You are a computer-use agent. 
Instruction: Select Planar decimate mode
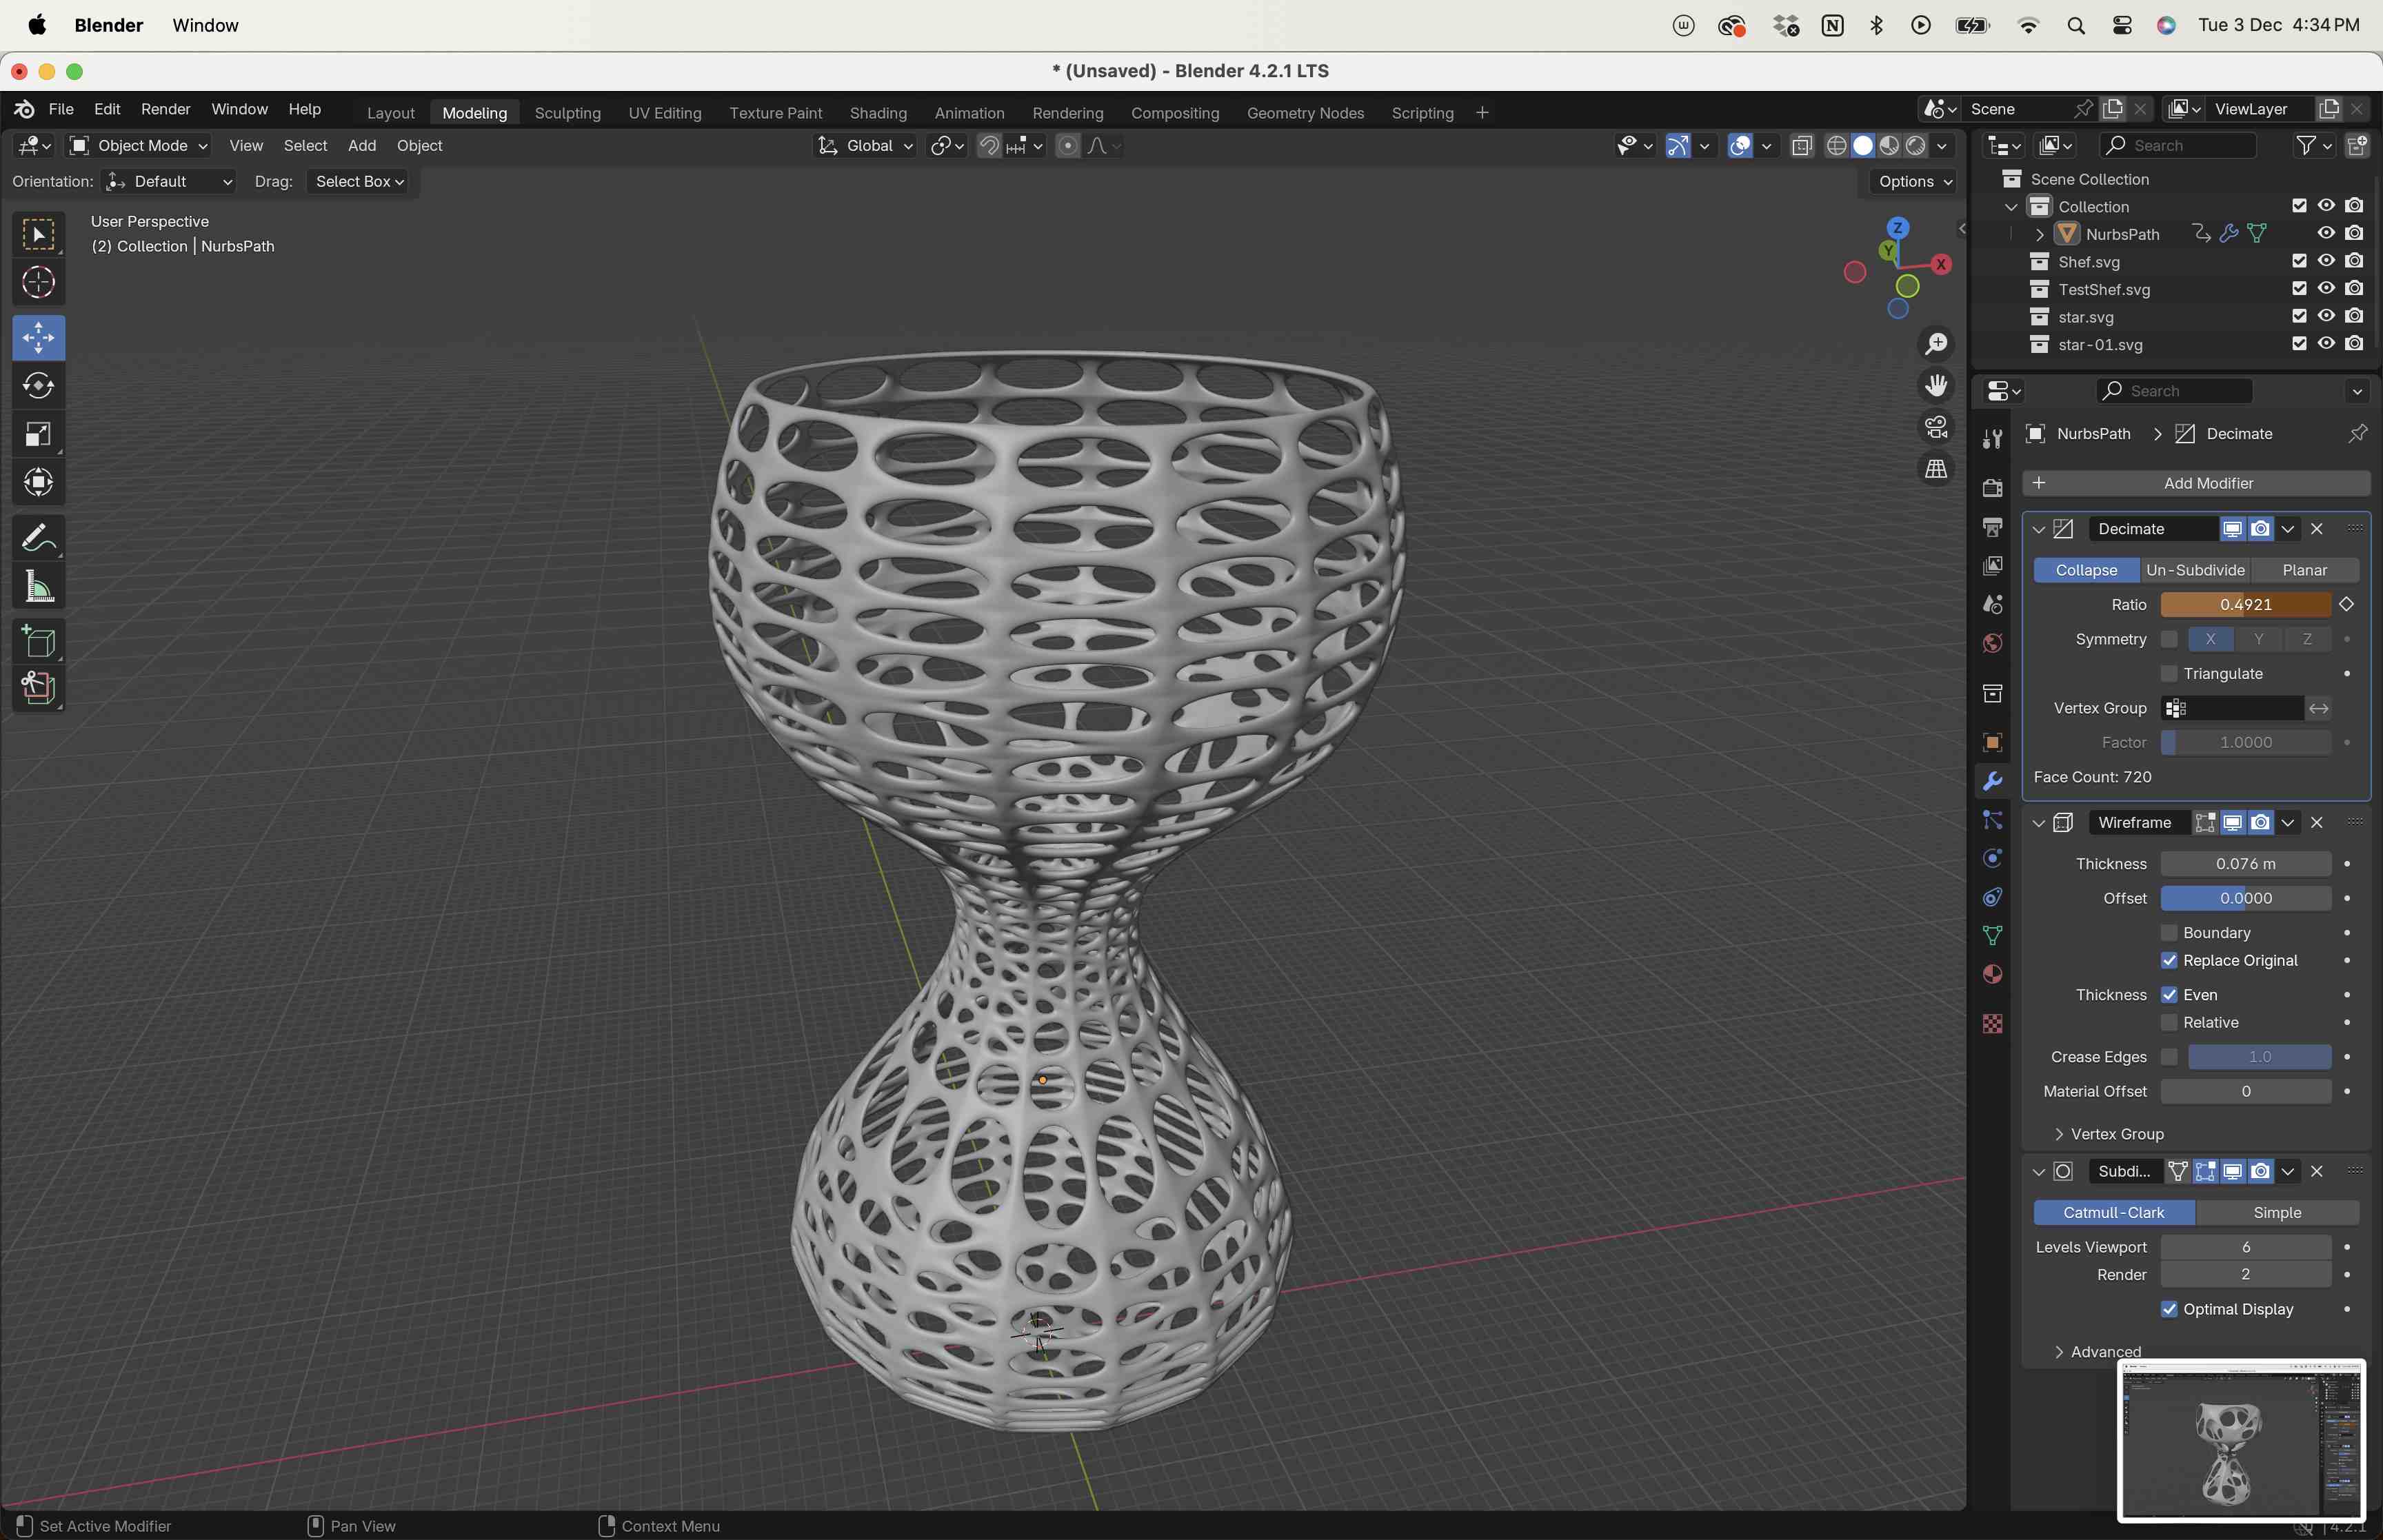(2304, 571)
